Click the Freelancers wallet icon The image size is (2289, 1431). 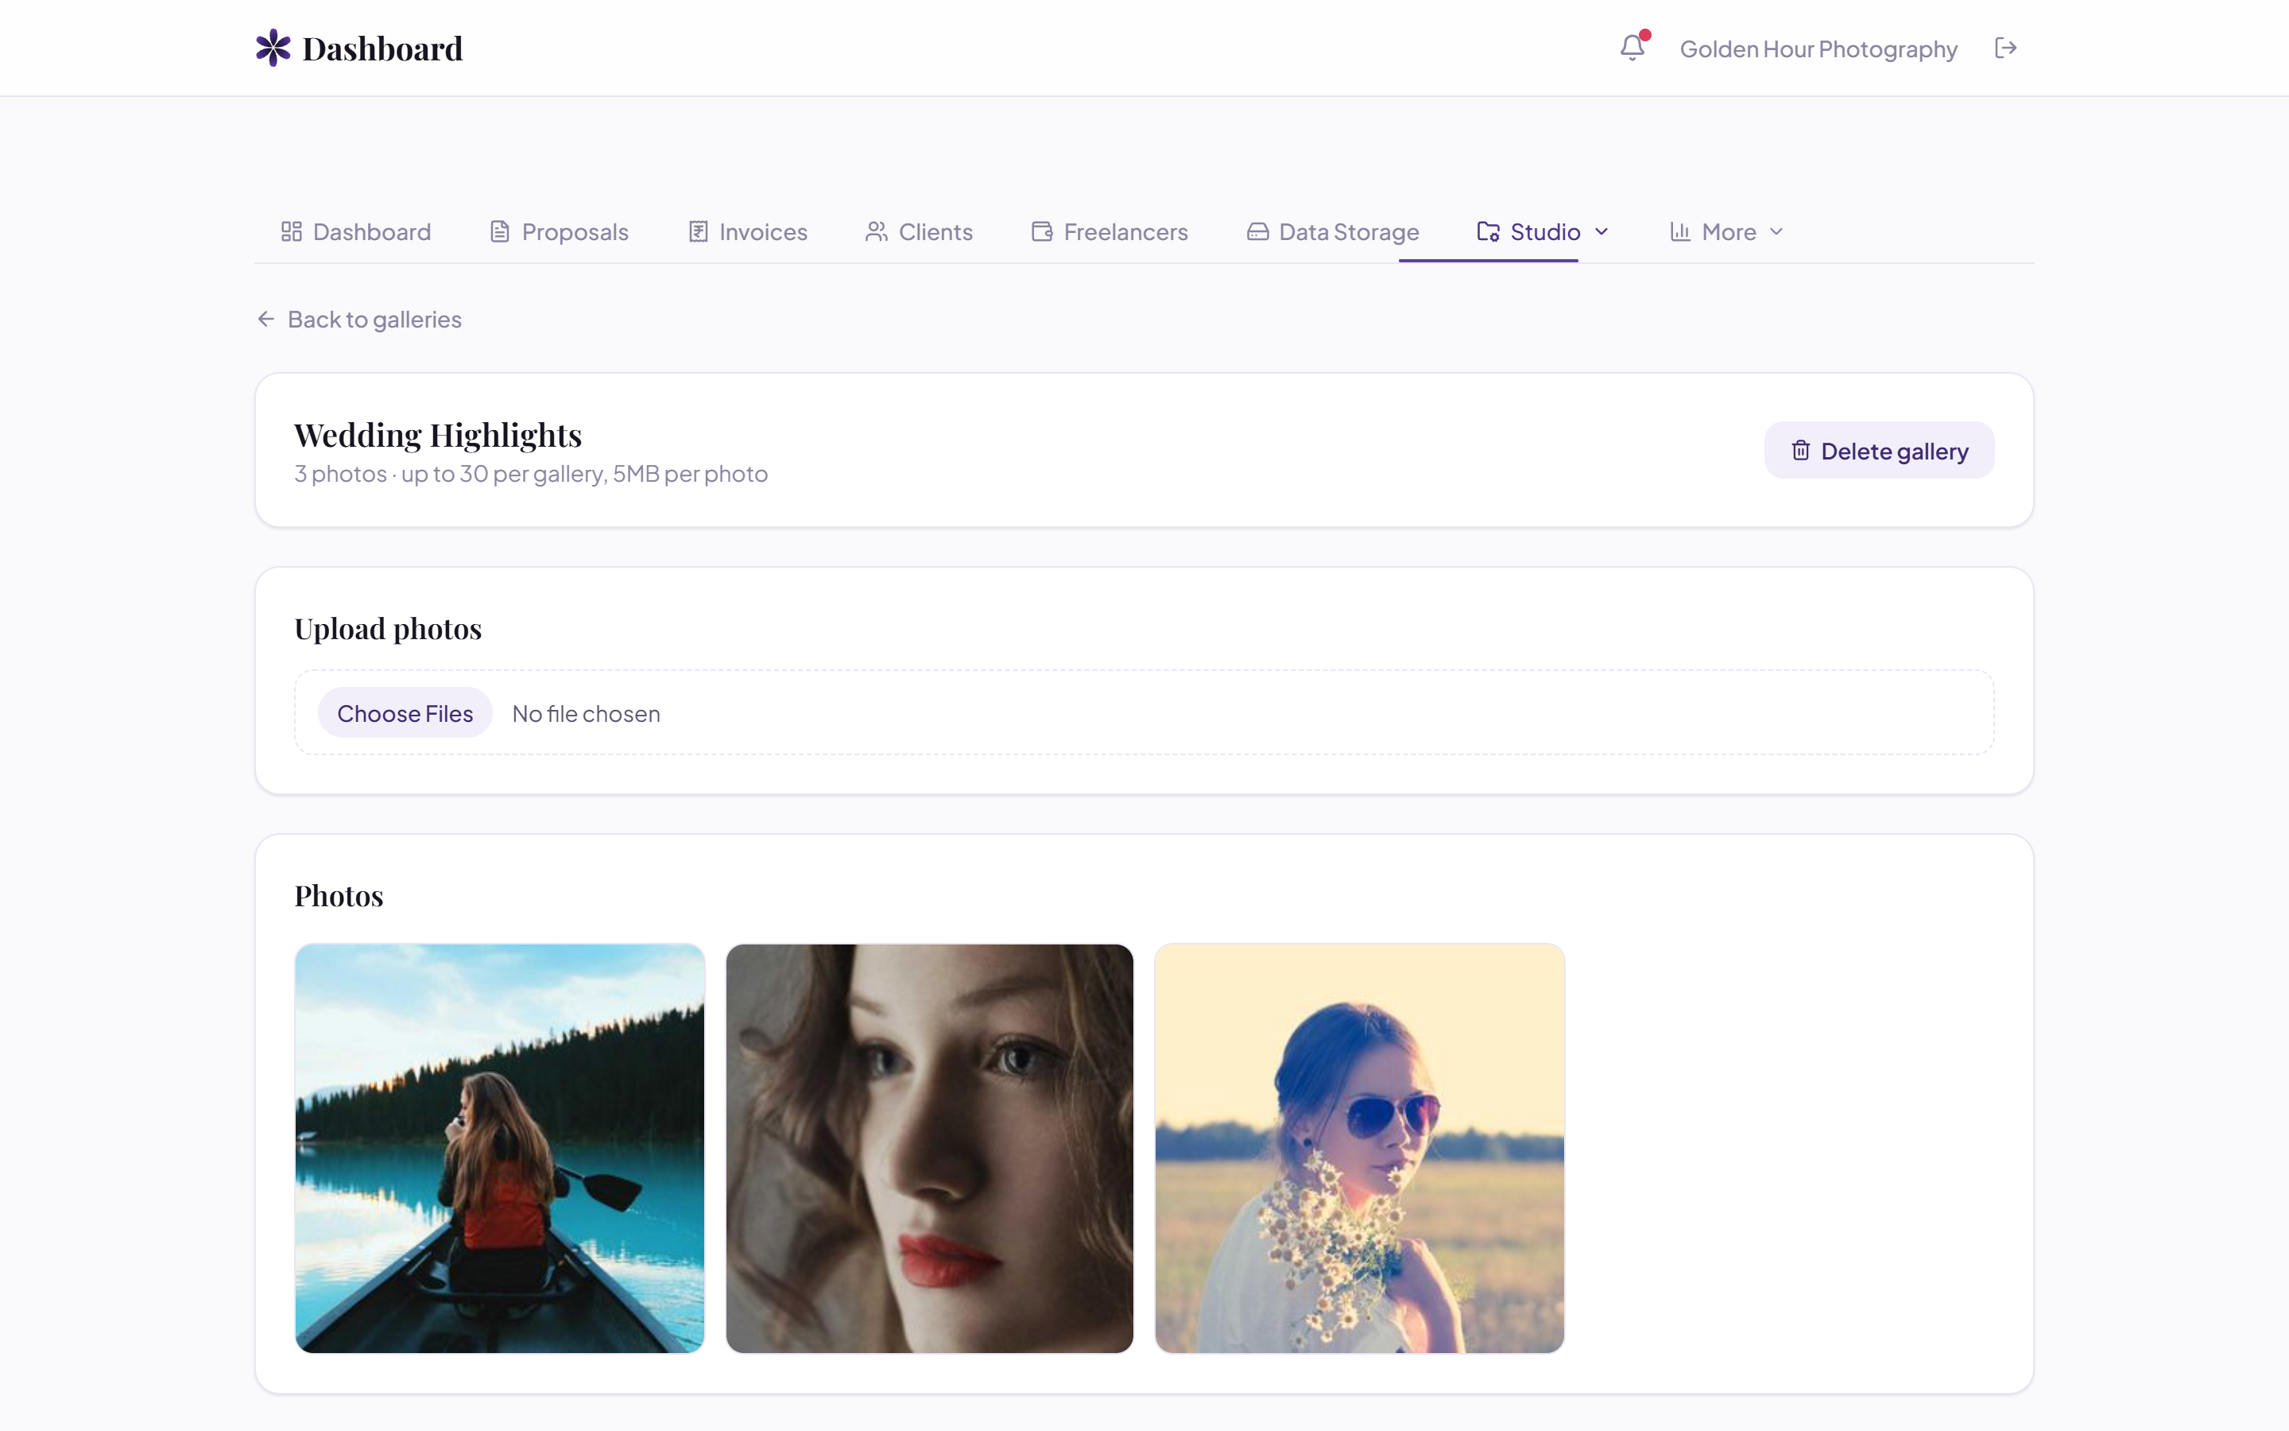pos(1041,232)
